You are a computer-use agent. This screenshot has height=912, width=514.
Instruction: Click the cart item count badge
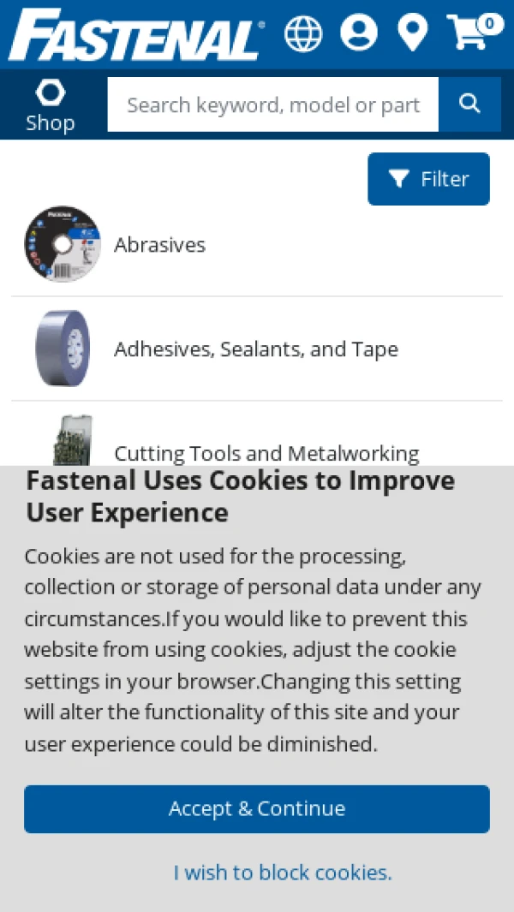coord(490,24)
